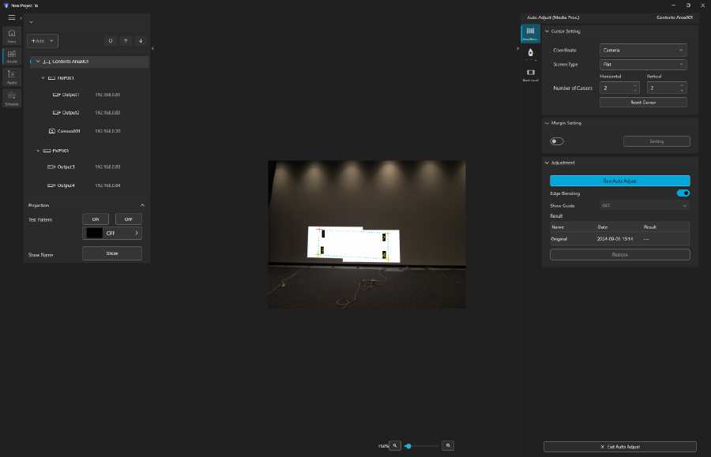
Task: Select Output1 in the device tree
Action: (71, 95)
